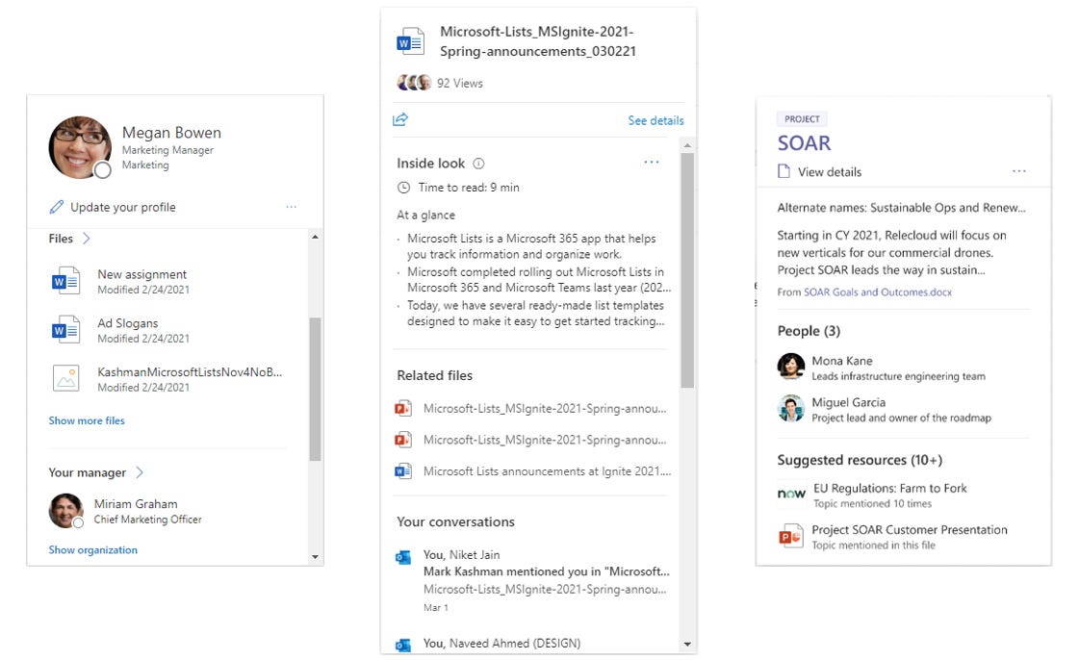The height and width of the screenshot is (660, 1079).
Task: Click the now icon for EU Regulations
Action: coord(791,495)
